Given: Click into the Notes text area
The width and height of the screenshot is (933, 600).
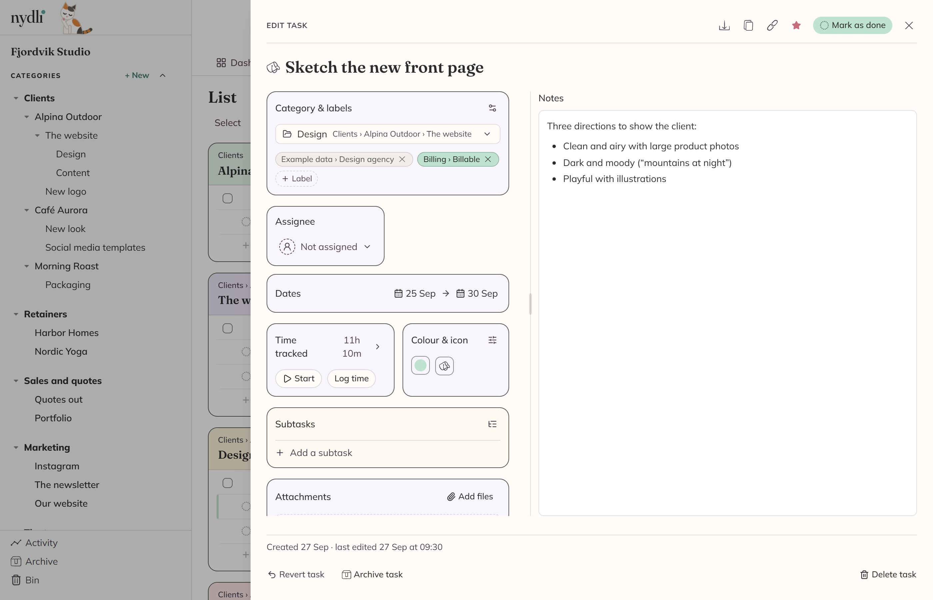Looking at the screenshot, I should click(727, 313).
